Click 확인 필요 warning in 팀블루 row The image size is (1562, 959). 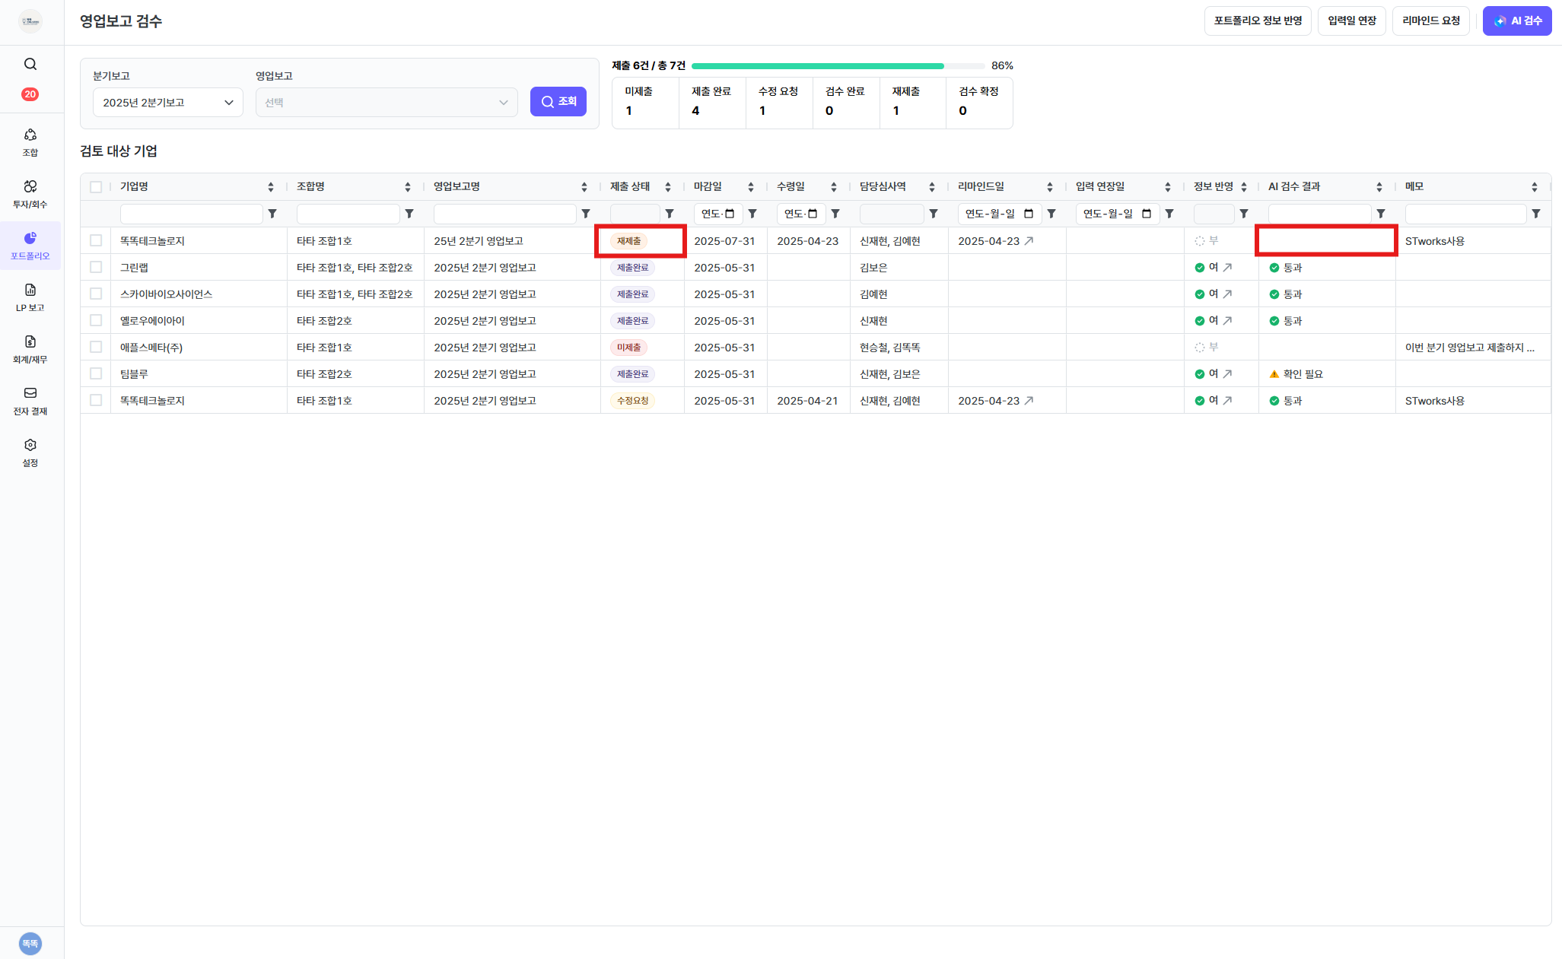pos(1296,373)
